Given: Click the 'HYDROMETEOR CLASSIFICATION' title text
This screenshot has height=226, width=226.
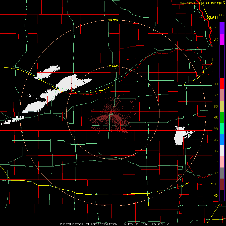Looking at the screenshot, I should click(88, 224).
